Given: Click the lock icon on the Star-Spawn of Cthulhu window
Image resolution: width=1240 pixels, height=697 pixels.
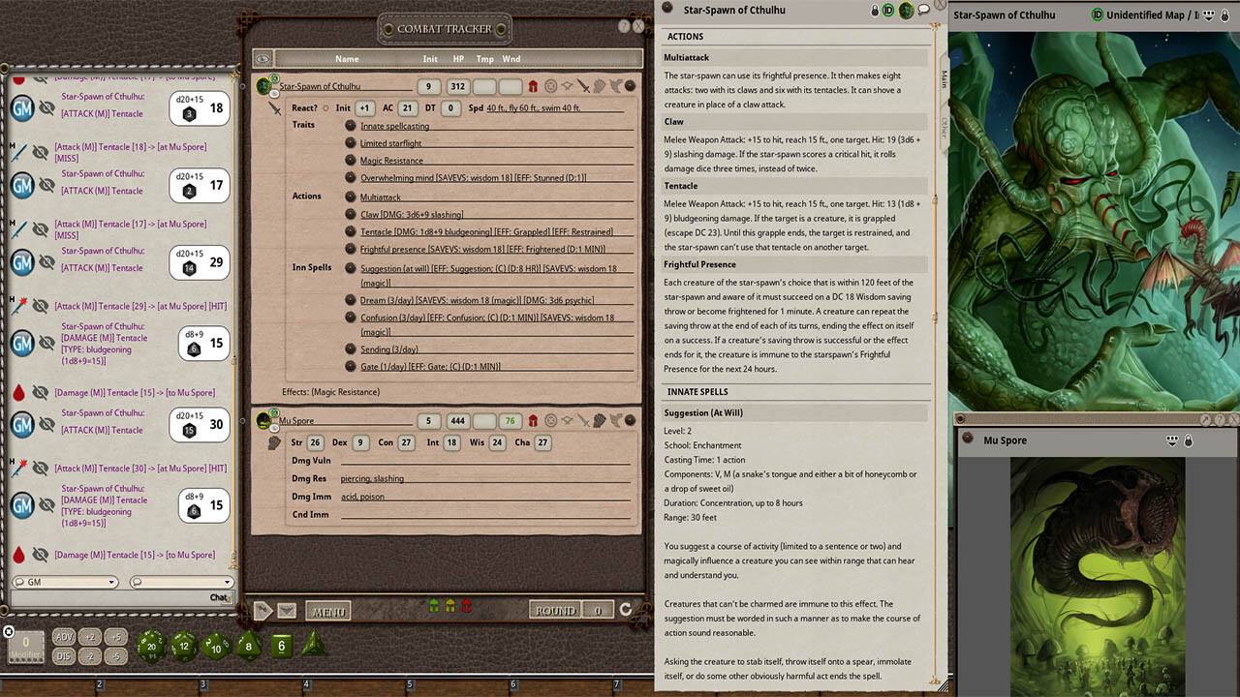Looking at the screenshot, I should [874, 9].
